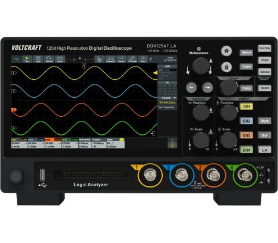This screenshot has width=278, height=243.
Task: Toggle the AFG ON/OFF button
Action: [x=265, y=88]
